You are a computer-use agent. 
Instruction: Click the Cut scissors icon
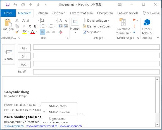pos(17,21)
